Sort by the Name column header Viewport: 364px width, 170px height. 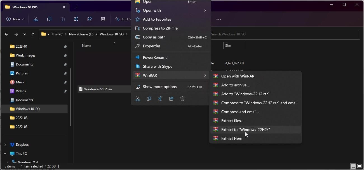click(86, 46)
